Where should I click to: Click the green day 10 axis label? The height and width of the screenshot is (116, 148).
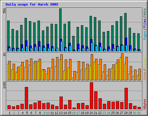click(48, 113)
